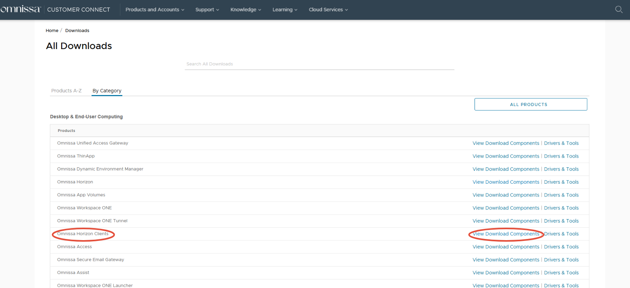630x288 pixels.
Task: Select Omnissa Horizon product name
Action: pyautogui.click(x=75, y=182)
